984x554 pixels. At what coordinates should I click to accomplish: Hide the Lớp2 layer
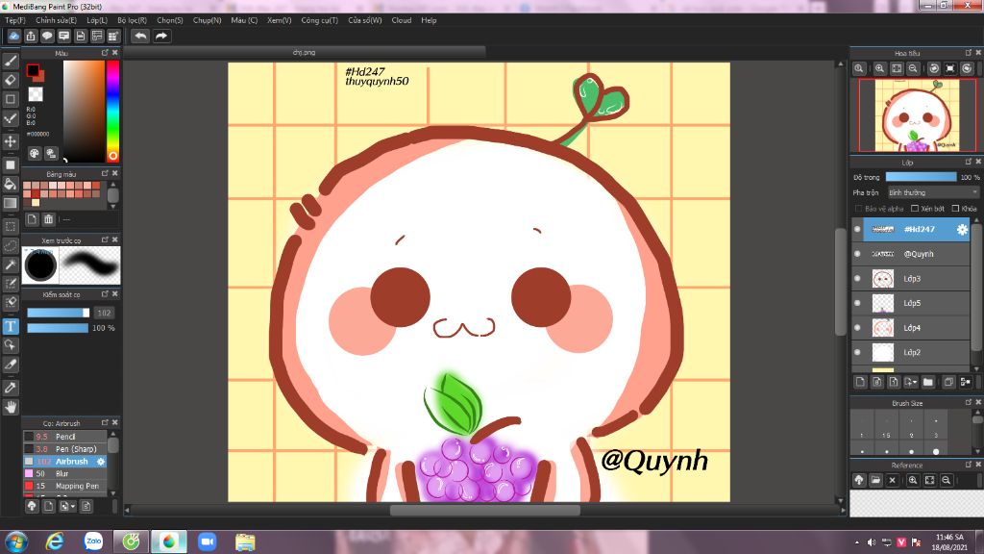(857, 352)
